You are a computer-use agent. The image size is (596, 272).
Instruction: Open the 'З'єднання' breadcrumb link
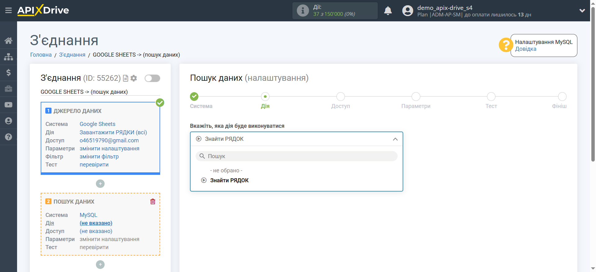pos(72,55)
